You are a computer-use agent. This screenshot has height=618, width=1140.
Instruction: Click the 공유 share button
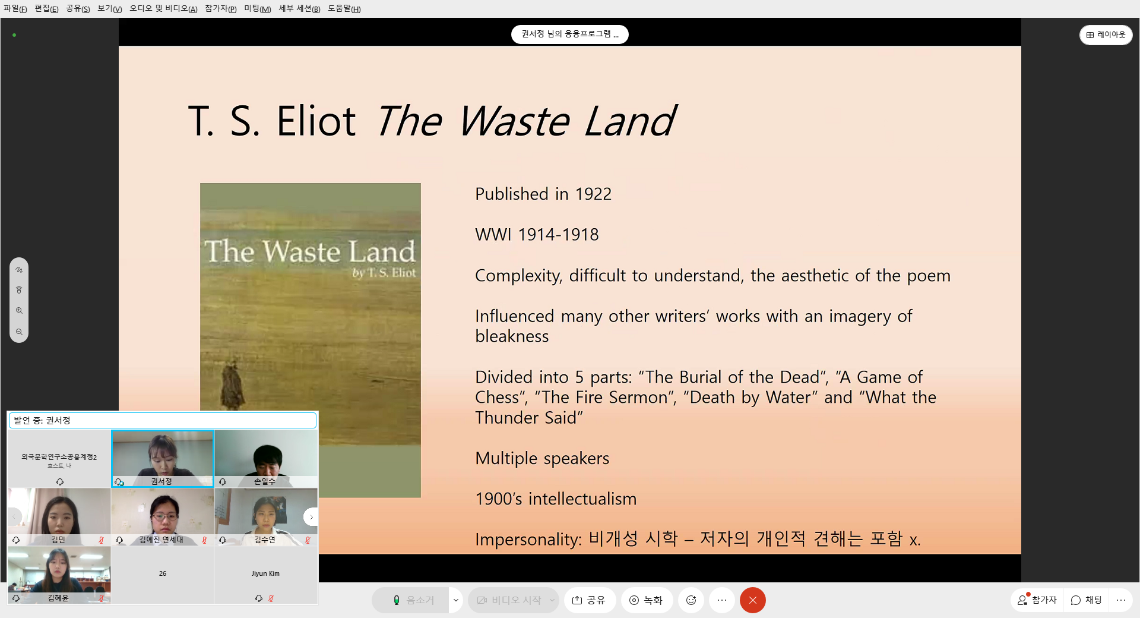click(588, 600)
